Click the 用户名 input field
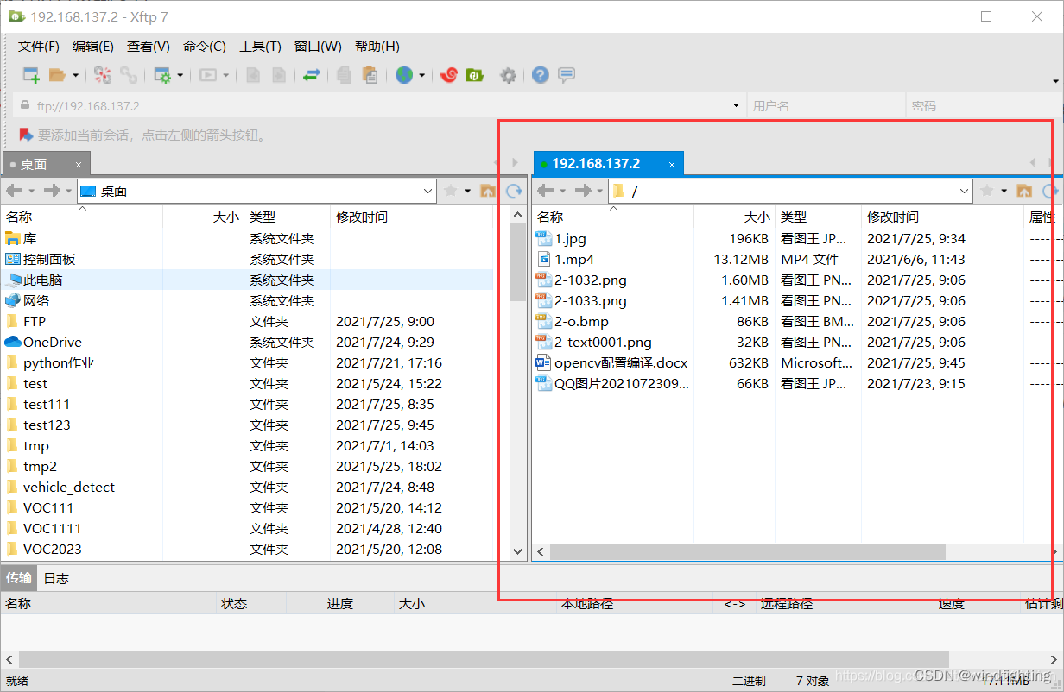The width and height of the screenshot is (1064, 692). tap(826, 105)
